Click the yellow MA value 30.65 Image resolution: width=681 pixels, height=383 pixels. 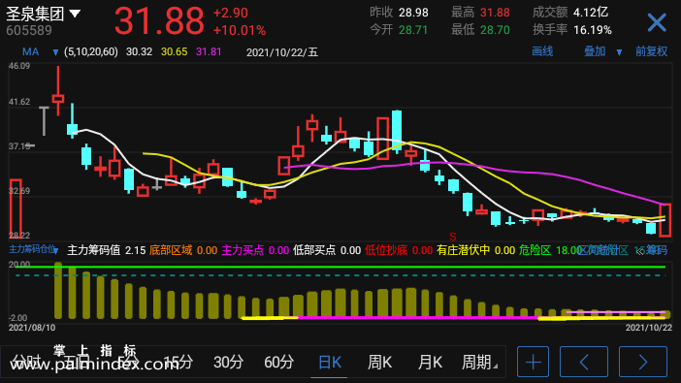pos(175,52)
